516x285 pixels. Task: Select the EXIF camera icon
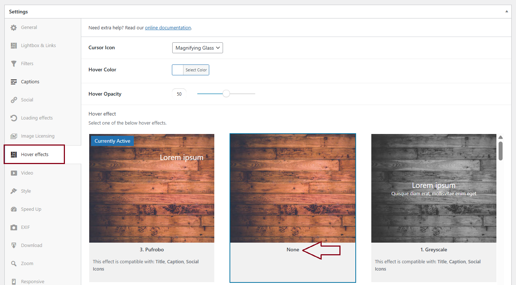[x=14, y=227]
